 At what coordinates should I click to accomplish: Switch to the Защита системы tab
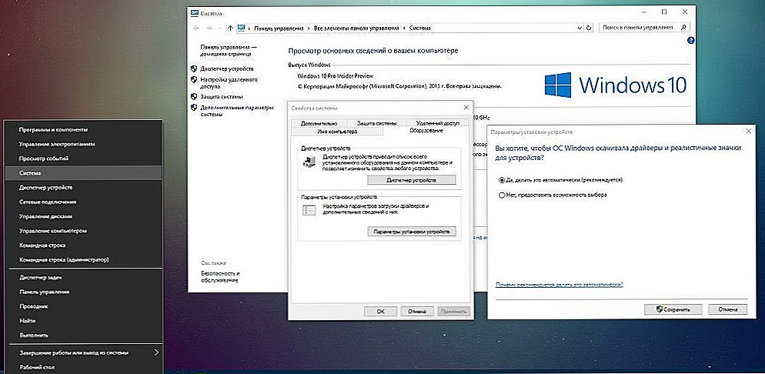coord(376,123)
